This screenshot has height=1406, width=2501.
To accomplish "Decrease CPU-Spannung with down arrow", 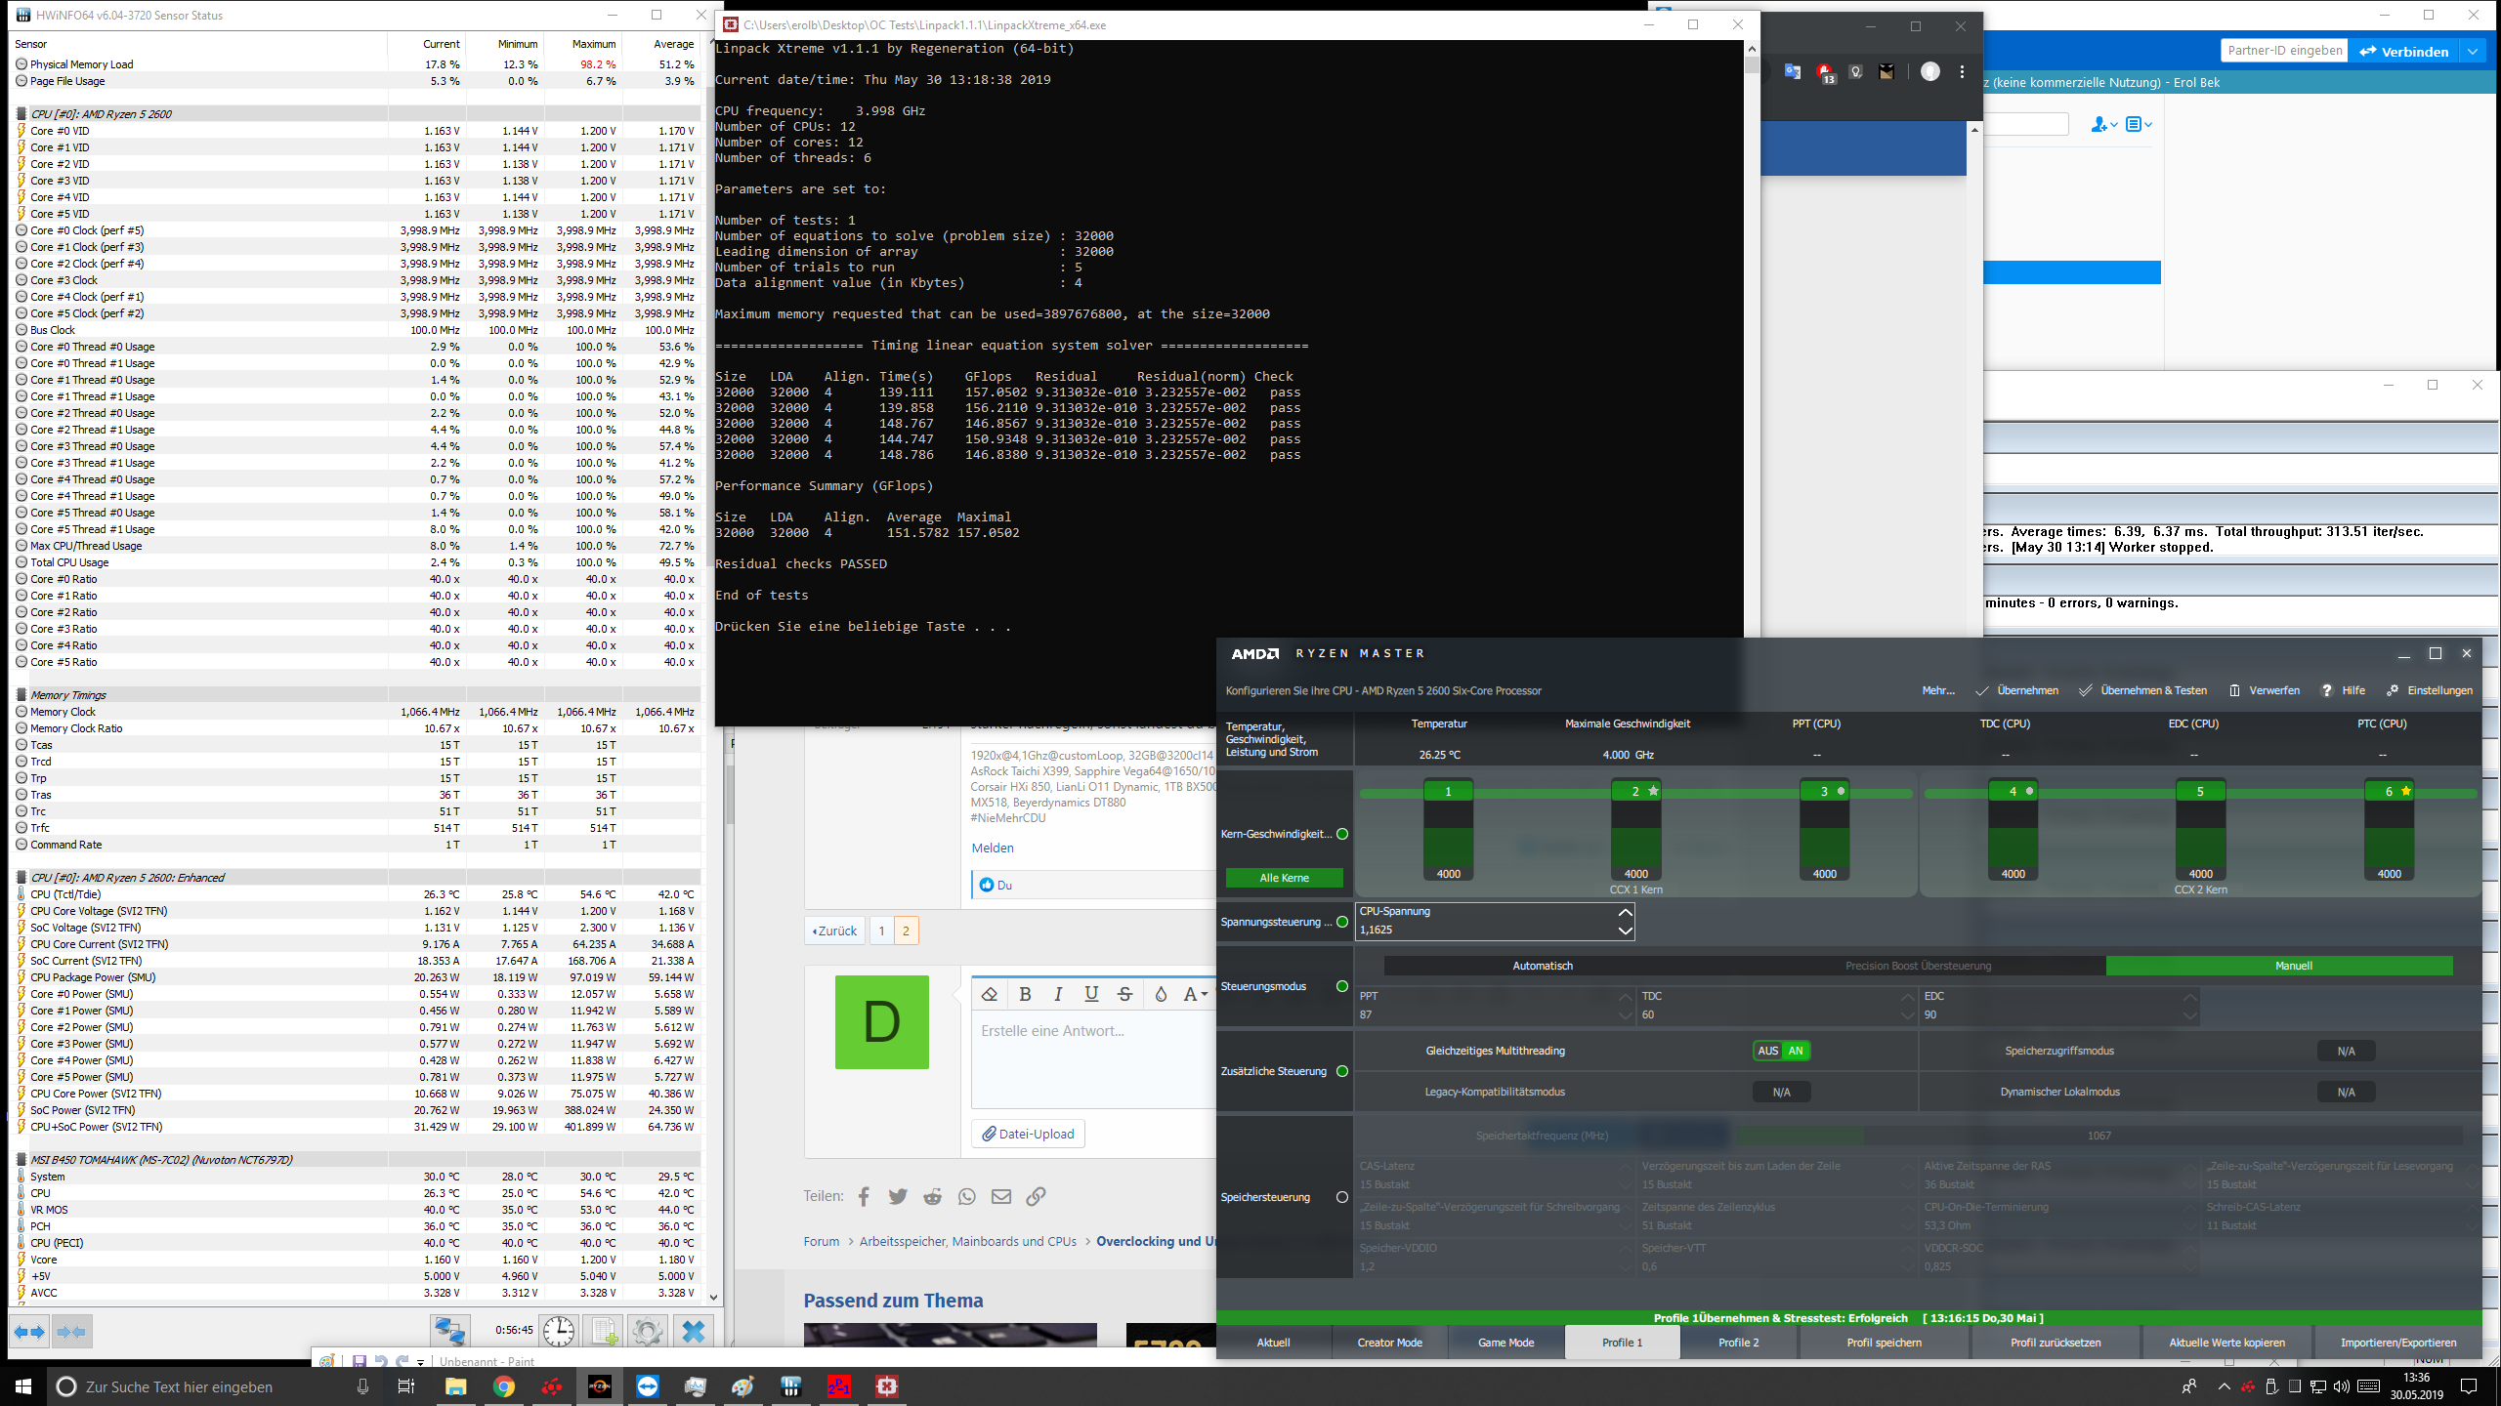I will (1625, 930).
